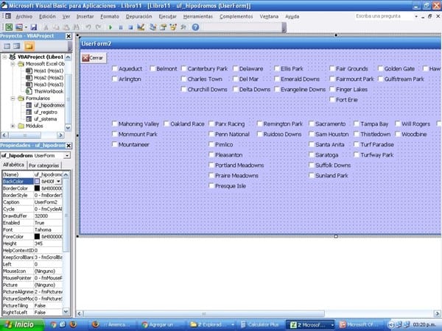Click the Height property value 345
Image resolution: width=442 pixels, height=331 pixels.
point(48,243)
